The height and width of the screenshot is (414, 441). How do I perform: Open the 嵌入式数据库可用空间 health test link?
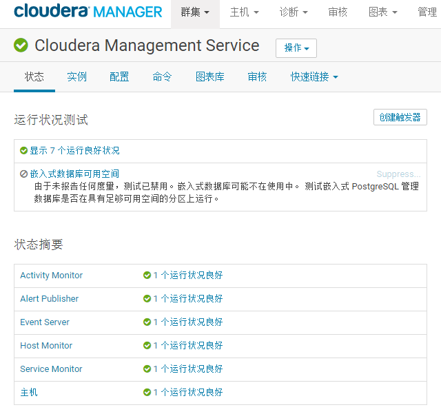(x=74, y=174)
